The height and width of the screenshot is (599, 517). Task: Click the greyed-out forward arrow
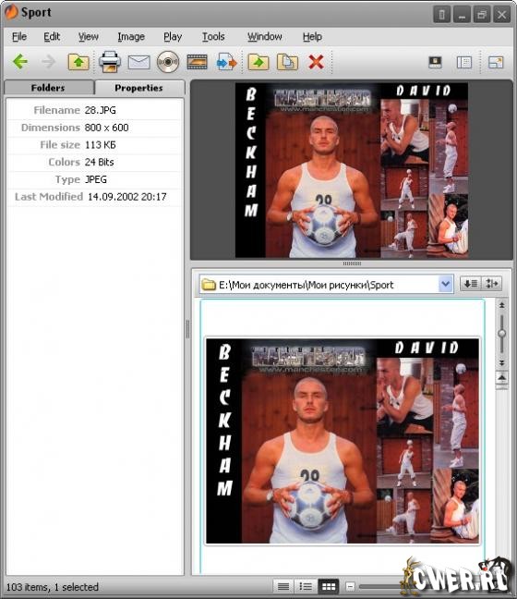48,62
